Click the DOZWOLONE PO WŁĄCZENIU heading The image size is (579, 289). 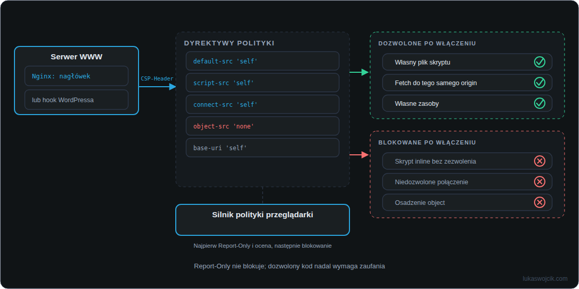point(427,43)
